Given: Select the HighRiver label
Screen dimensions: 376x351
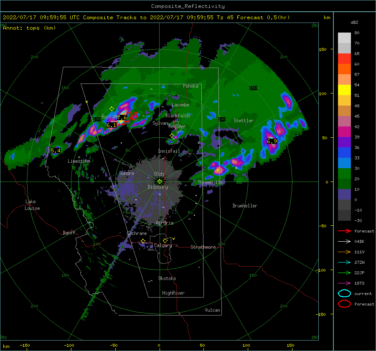Looking at the screenshot, I should 173,293.
